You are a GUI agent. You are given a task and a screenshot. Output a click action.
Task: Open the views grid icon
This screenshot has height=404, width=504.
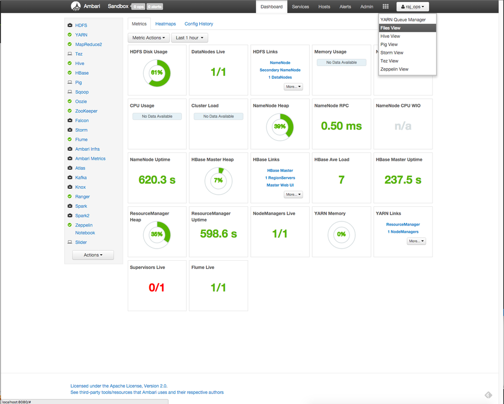click(x=385, y=7)
